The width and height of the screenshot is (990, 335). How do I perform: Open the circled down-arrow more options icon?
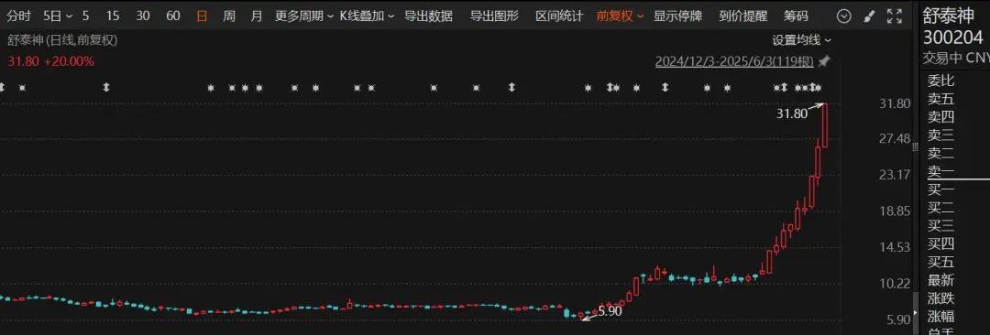tap(844, 16)
